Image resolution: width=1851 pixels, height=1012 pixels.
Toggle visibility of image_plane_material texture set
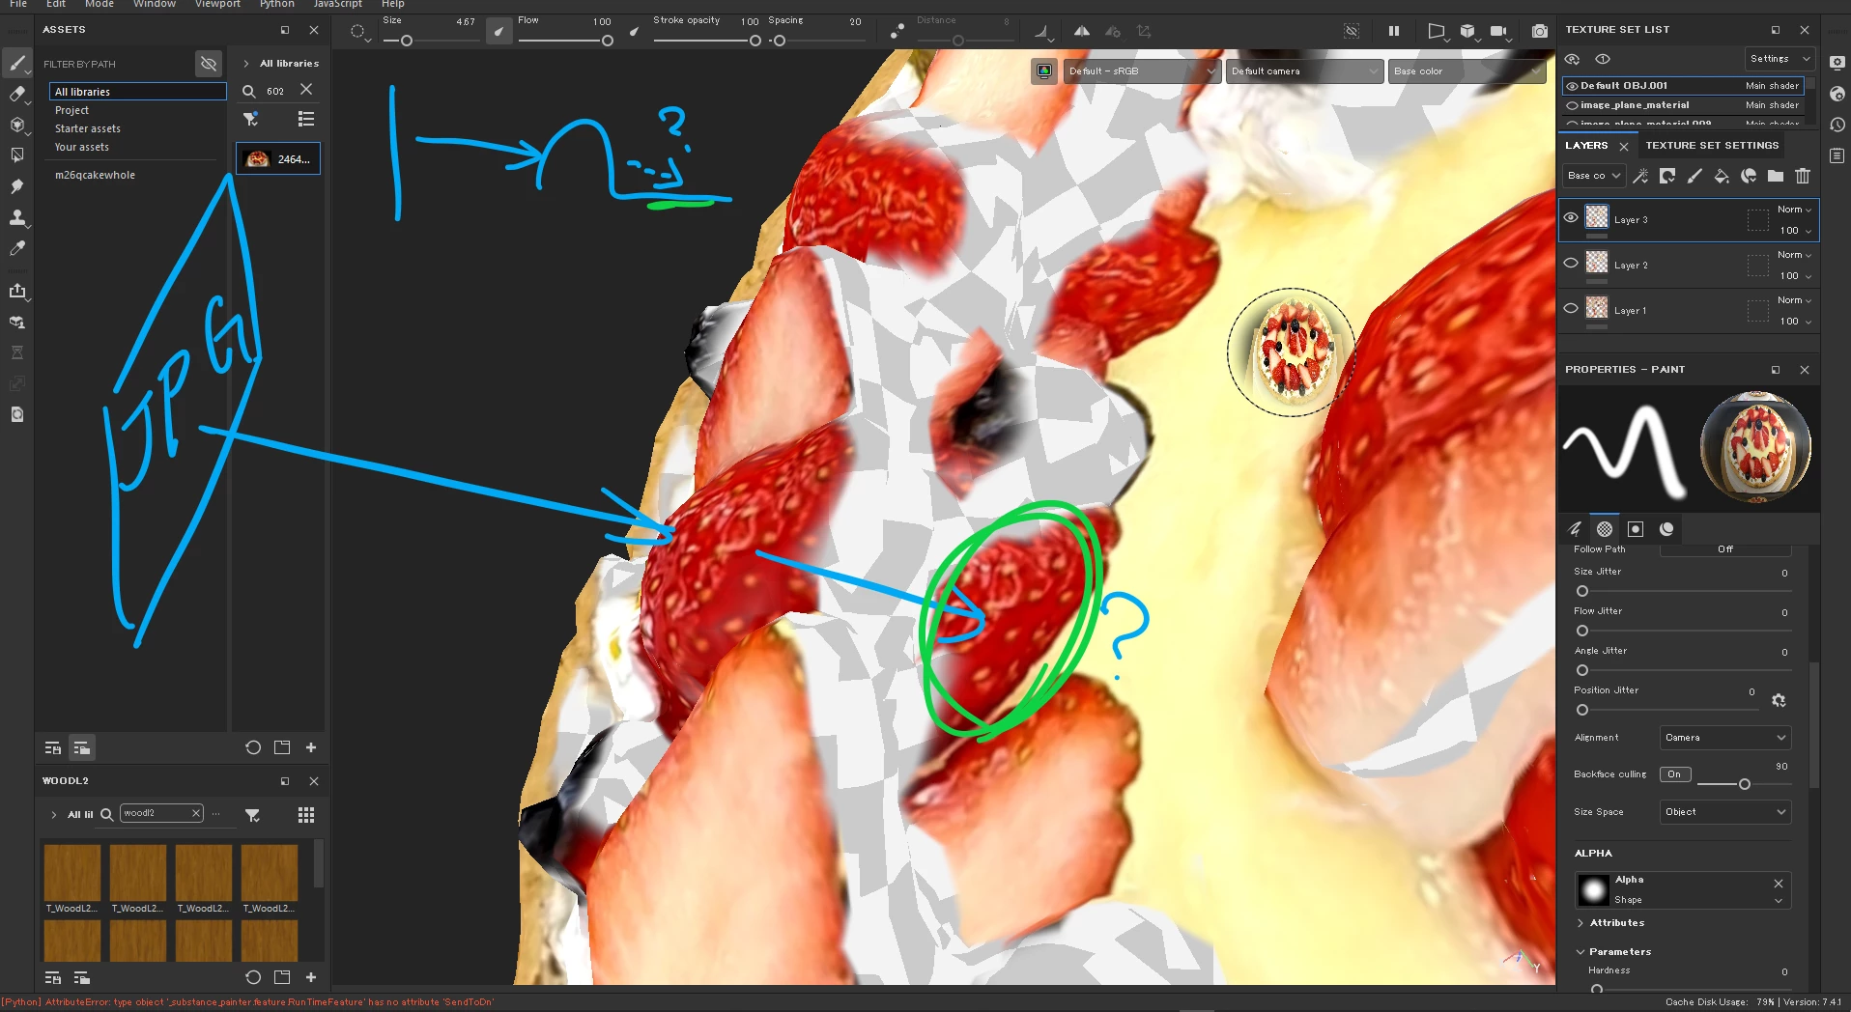(1572, 105)
